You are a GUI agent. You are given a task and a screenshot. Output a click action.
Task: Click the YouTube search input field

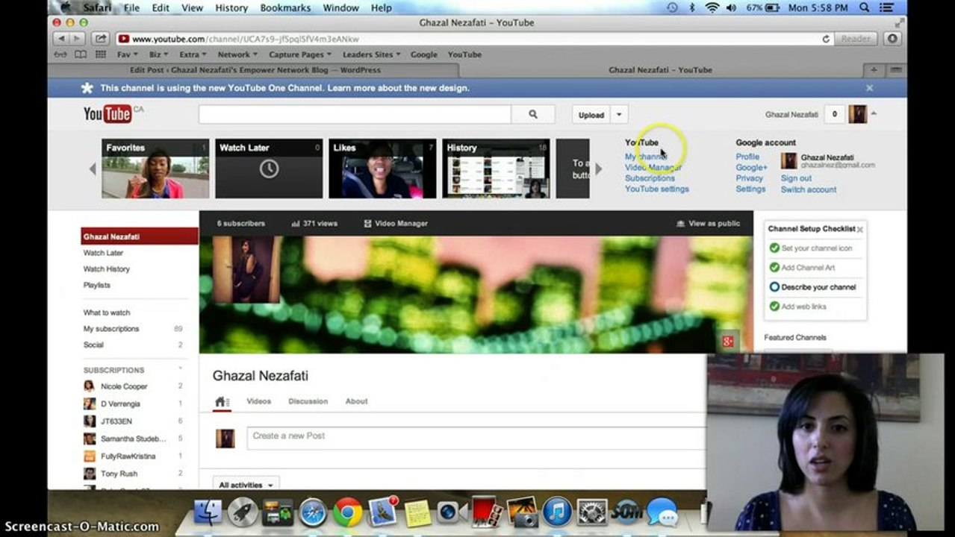tap(355, 114)
